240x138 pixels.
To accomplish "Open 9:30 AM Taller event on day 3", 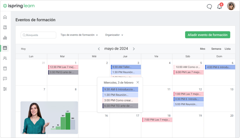I will 126,67.
